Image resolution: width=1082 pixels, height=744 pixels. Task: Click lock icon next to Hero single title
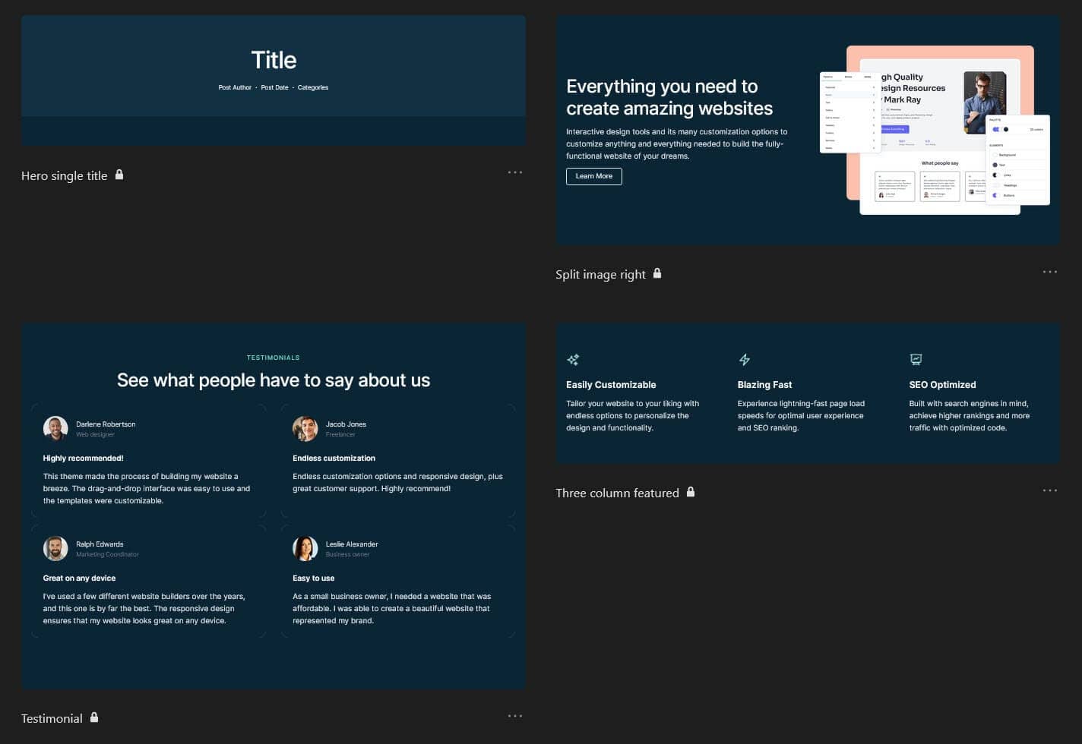119,175
